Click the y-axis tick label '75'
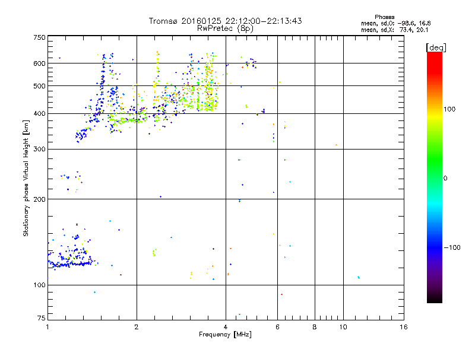 click(x=42, y=318)
